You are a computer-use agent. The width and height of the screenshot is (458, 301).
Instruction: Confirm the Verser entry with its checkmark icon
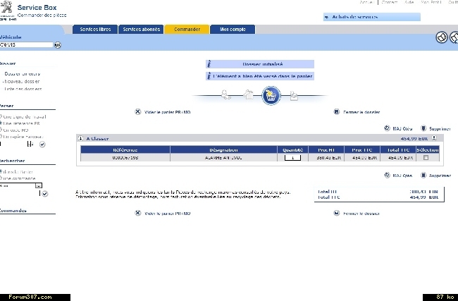coord(42,145)
